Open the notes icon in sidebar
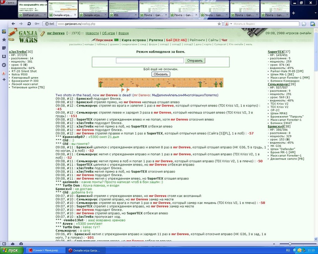The height and width of the screenshot is (254, 318). click(x=4, y=48)
